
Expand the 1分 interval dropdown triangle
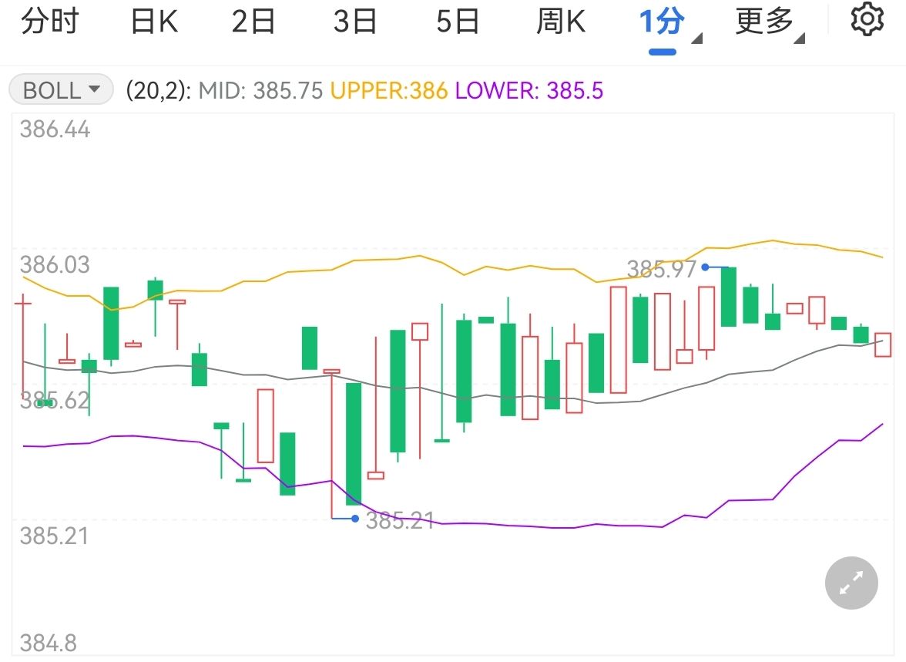(x=697, y=39)
